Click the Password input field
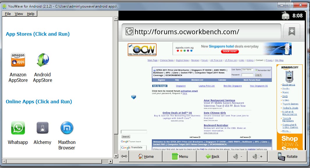310x168 pixels. [247, 75]
